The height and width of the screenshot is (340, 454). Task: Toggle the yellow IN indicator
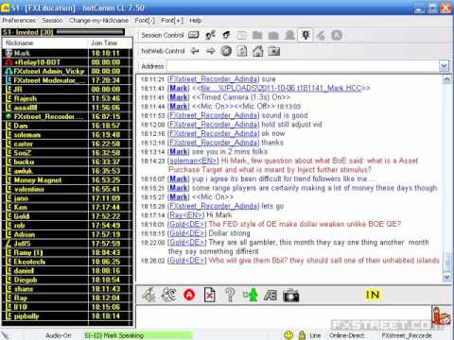point(373,295)
